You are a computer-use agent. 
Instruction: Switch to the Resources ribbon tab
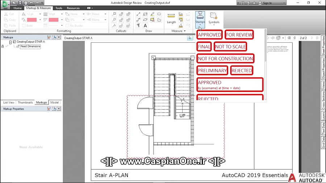click(73, 8)
